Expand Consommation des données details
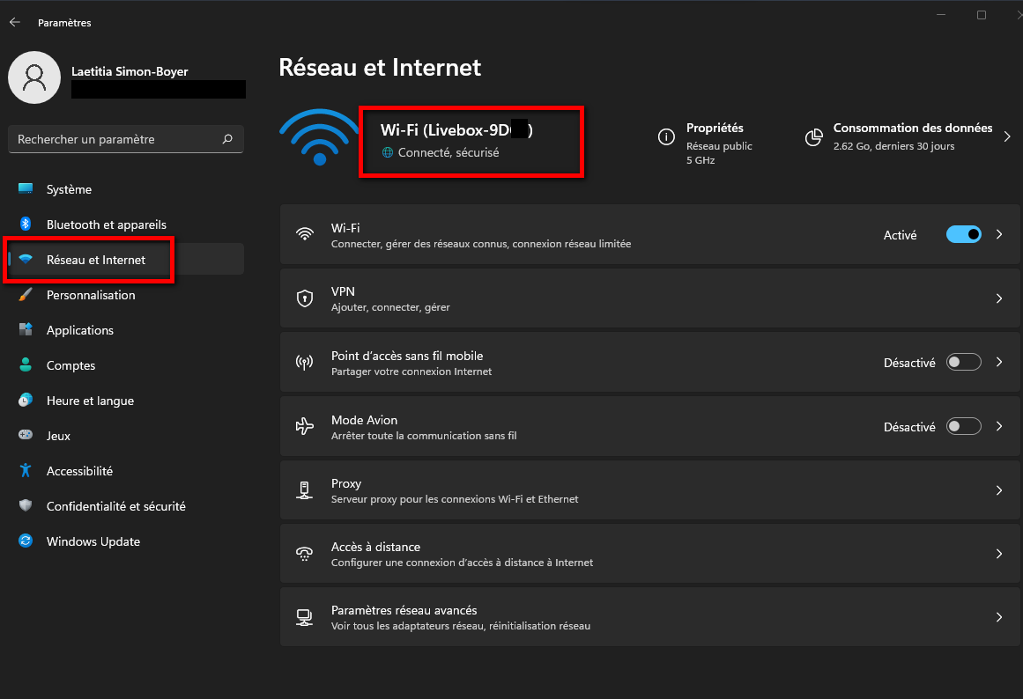 point(1008,136)
